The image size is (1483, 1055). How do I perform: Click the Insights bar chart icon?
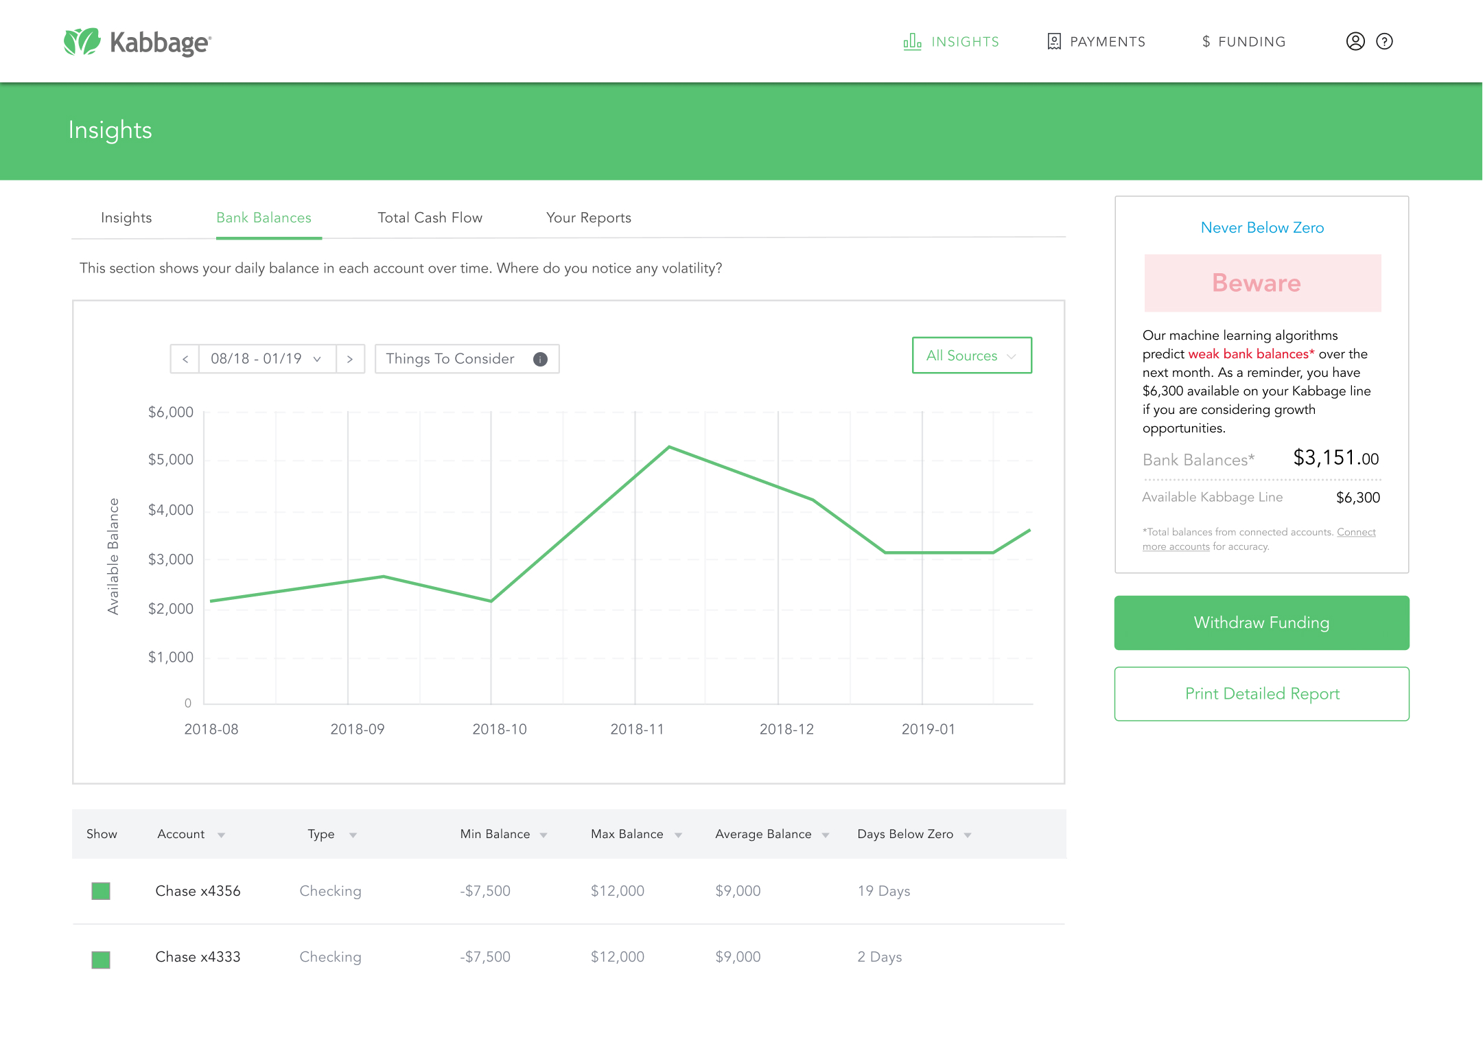coord(912,42)
